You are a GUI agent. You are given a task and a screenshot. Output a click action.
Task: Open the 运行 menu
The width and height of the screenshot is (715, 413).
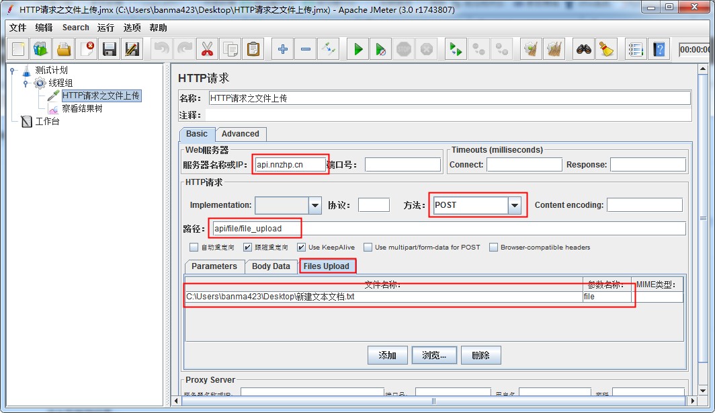point(106,28)
